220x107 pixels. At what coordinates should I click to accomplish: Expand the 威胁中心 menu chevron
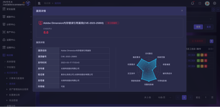31,17
